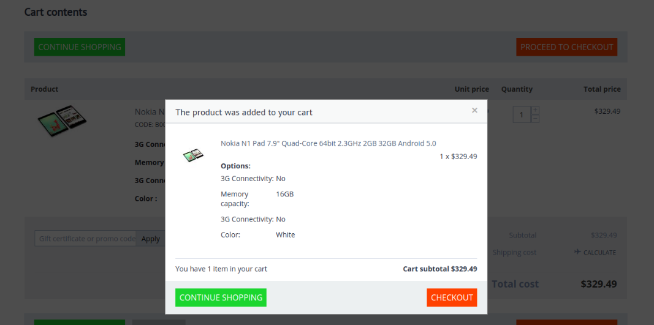Open the tablet product image in cart row
The image size is (654, 325).
coord(62,121)
